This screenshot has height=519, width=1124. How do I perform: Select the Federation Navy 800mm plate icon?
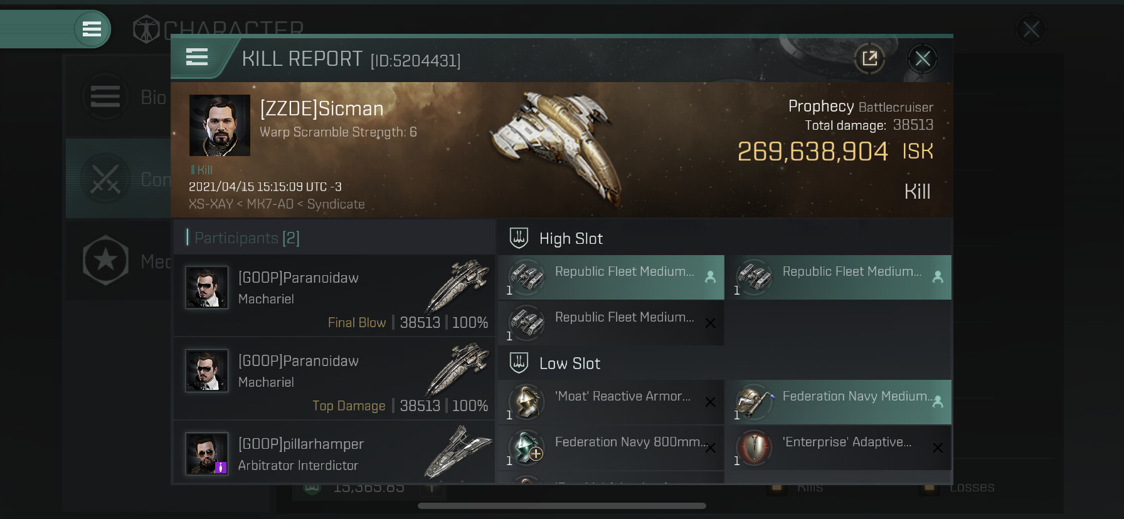click(526, 448)
